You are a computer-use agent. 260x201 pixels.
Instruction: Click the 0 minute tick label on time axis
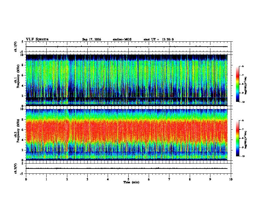pyautogui.click(x=26, y=179)
